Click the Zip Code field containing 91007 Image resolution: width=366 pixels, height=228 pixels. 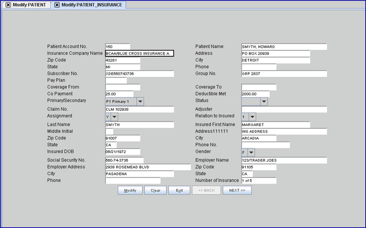(x=123, y=138)
